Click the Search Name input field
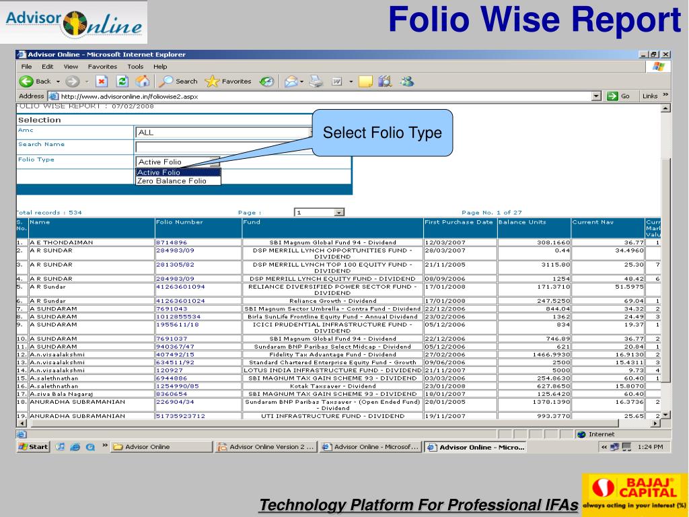Screen dimensions: 689x517 [x=224, y=147]
